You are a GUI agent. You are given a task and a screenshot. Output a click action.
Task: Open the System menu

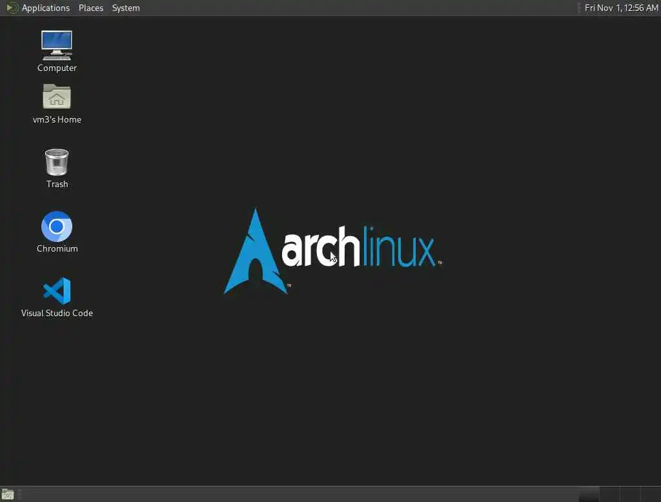click(126, 8)
